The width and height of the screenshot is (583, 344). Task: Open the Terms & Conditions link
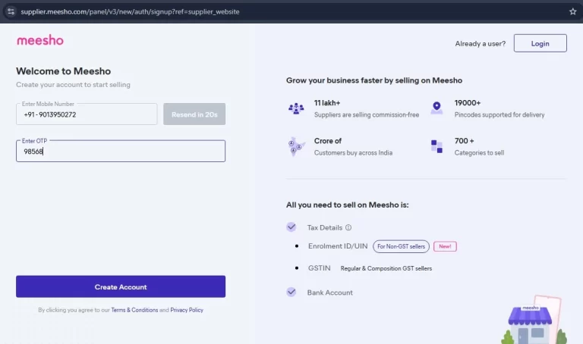click(x=134, y=310)
